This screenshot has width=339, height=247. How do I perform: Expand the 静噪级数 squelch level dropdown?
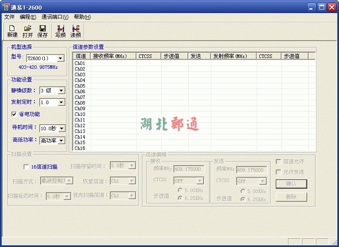pos(61,91)
